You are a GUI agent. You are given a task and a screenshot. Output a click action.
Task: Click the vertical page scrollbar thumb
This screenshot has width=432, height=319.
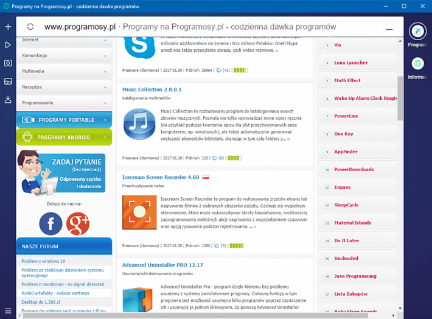tap(400, 98)
